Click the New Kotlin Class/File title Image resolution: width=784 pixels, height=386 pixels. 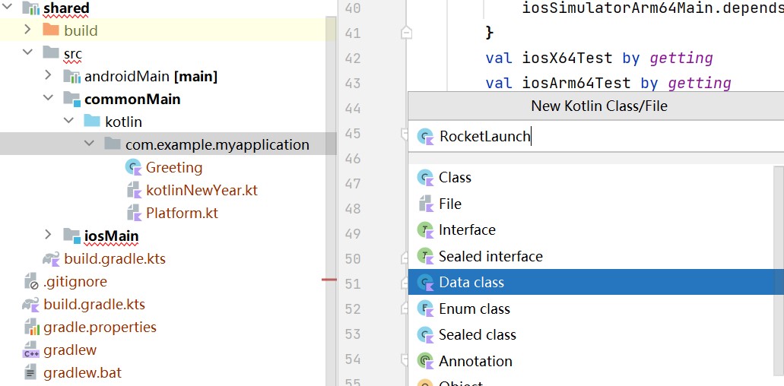pos(599,106)
